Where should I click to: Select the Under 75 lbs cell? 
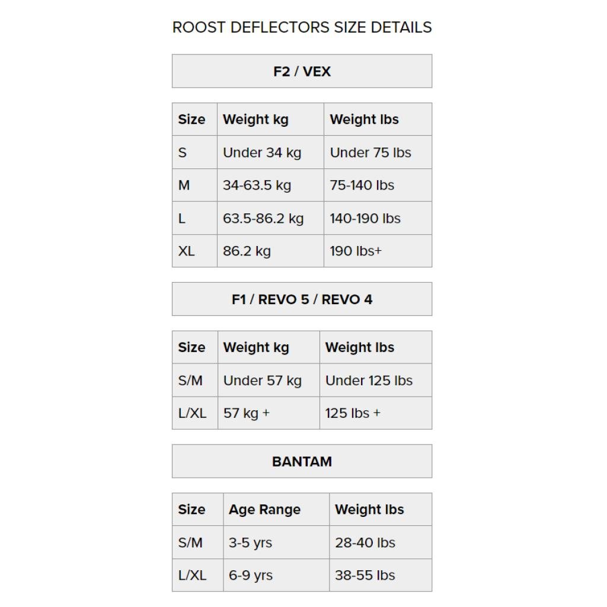[378, 152]
